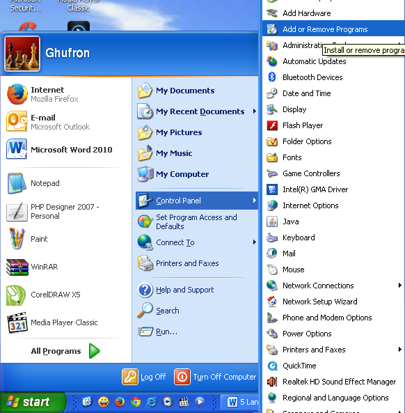Launch Windows Media Player from quick launch
Image resolution: width=405 pixels, height=413 pixels.
pyautogui.click(x=168, y=402)
